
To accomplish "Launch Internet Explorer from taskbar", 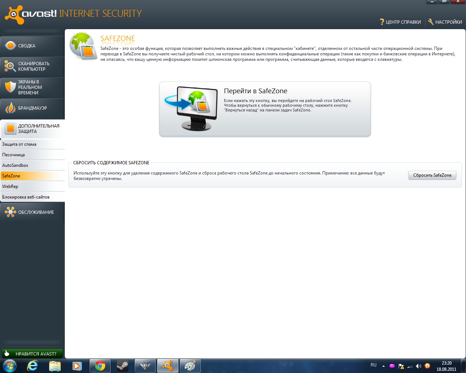I will pos(32,366).
